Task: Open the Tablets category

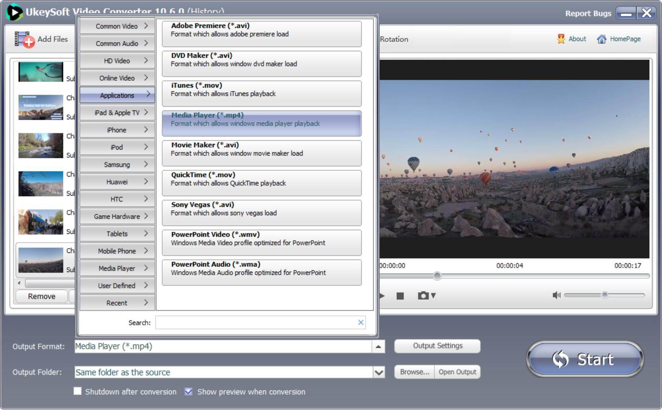Action: (x=117, y=234)
